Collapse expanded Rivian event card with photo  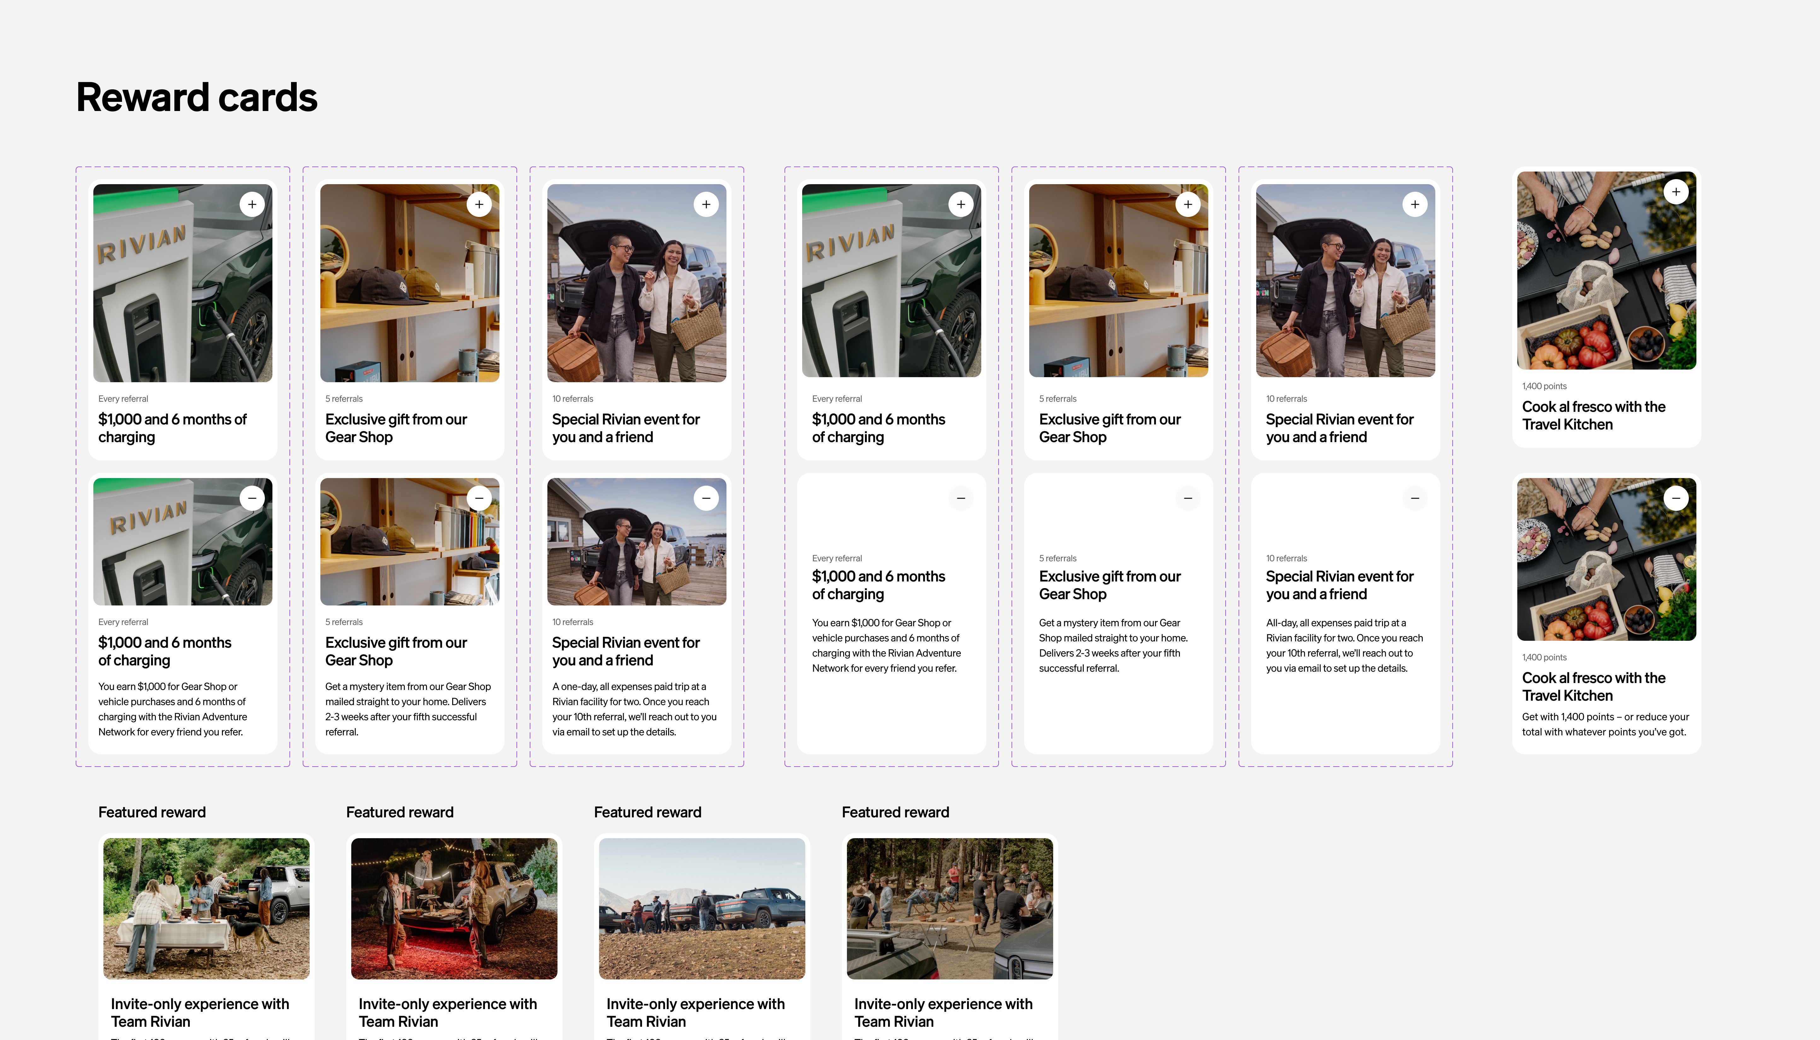pyautogui.click(x=706, y=498)
